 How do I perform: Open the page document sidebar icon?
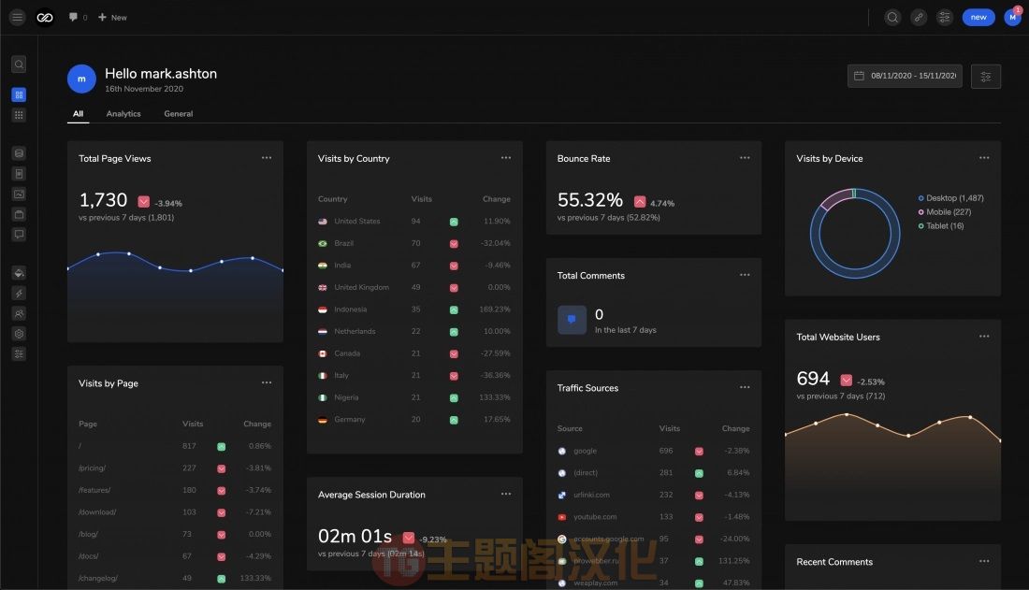coord(19,174)
